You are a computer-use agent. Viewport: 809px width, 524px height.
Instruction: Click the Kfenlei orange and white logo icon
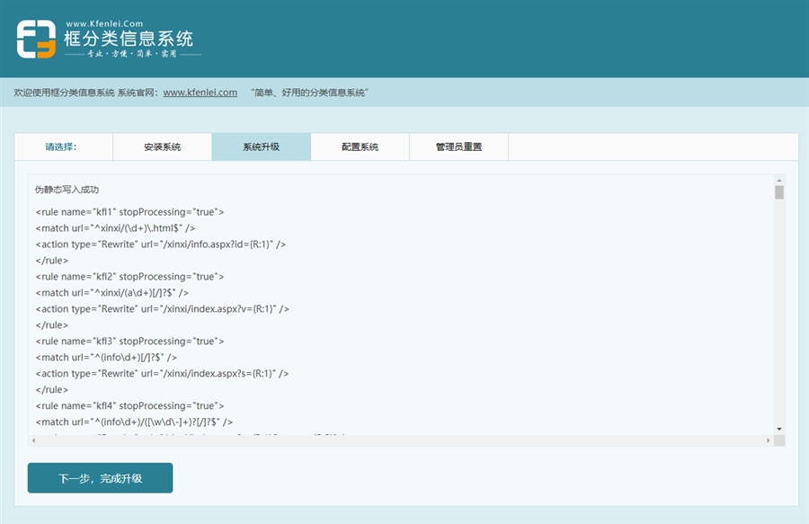(x=36, y=39)
